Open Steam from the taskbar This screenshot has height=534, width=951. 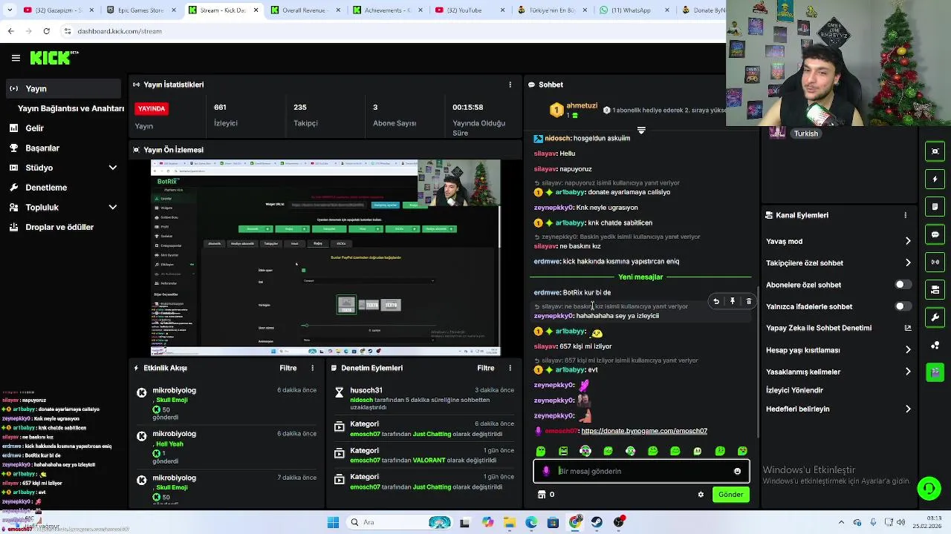point(597,522)
